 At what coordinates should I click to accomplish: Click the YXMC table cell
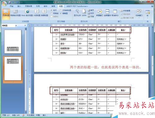tap(82, 35)
